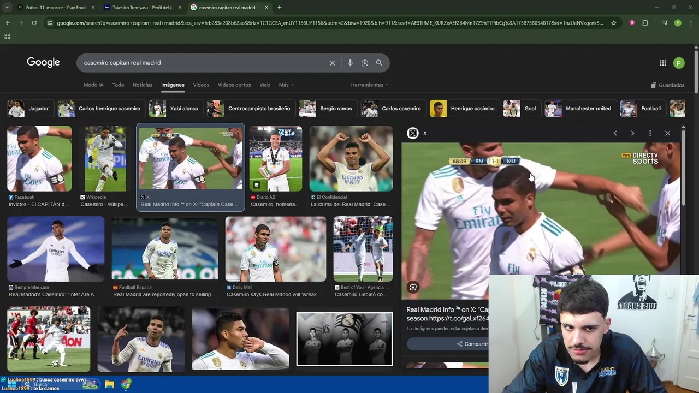Screen dimensions: 699x393
Task: Show next image in preview panel
Action: (x=632, y=133)
